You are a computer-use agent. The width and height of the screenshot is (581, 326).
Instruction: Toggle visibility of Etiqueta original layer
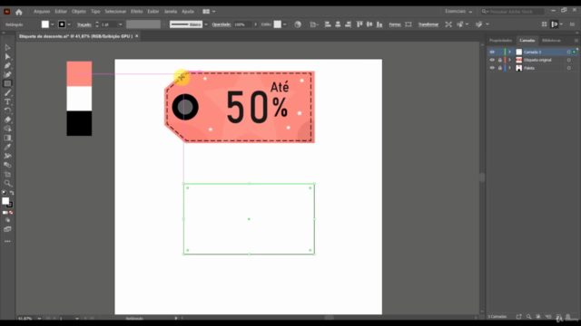492,60
